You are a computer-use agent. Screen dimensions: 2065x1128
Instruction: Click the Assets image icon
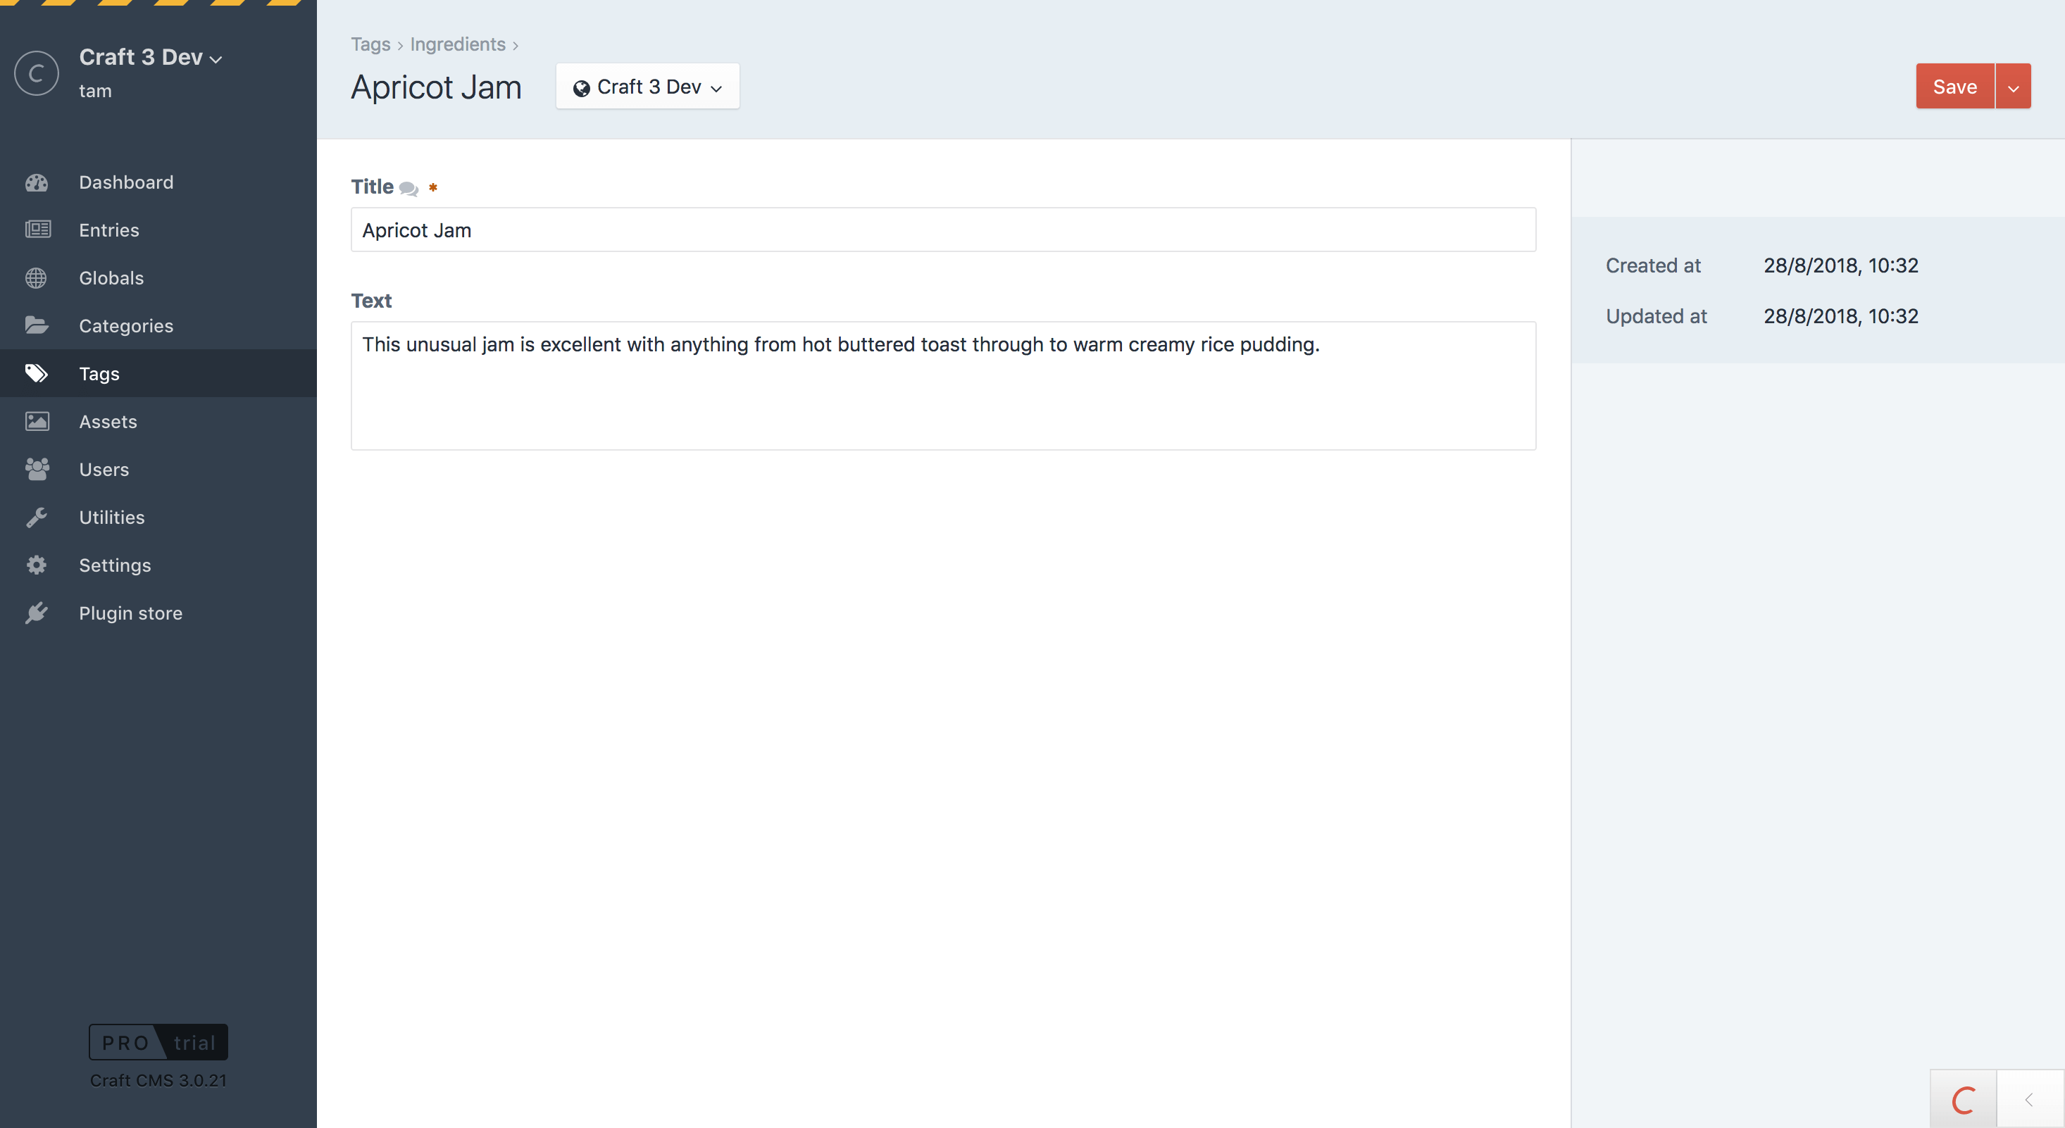coord(37,422)
